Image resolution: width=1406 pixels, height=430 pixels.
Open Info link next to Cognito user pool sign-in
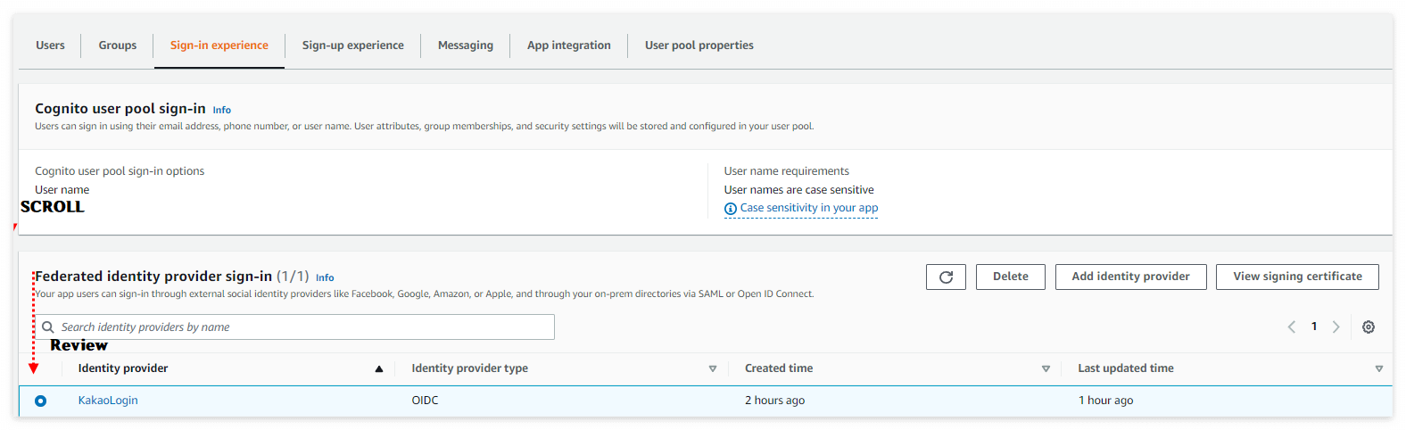pos(221,111)
